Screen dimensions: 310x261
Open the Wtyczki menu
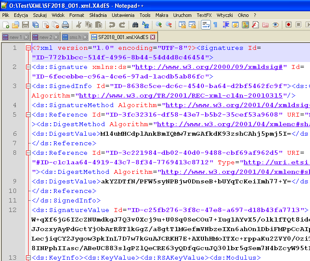click(x=225, y=15)
